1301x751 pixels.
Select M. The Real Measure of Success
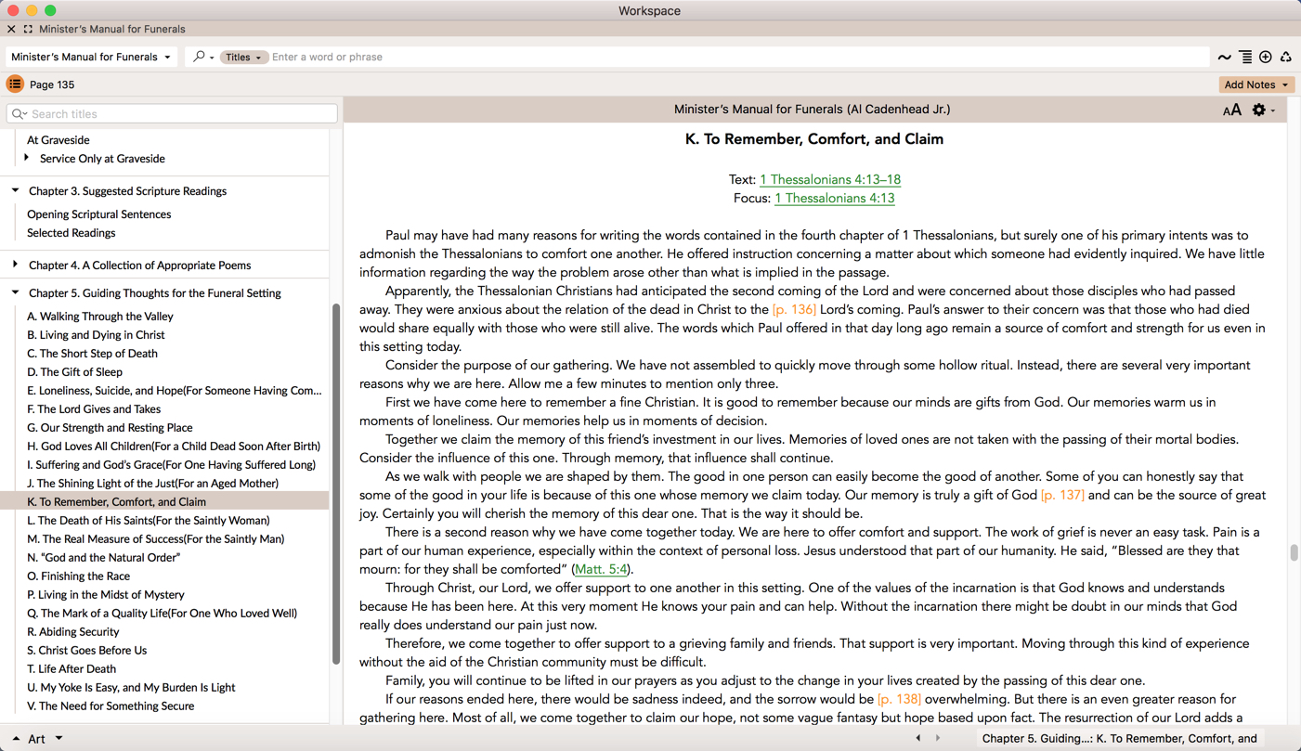tap(156, 539)
